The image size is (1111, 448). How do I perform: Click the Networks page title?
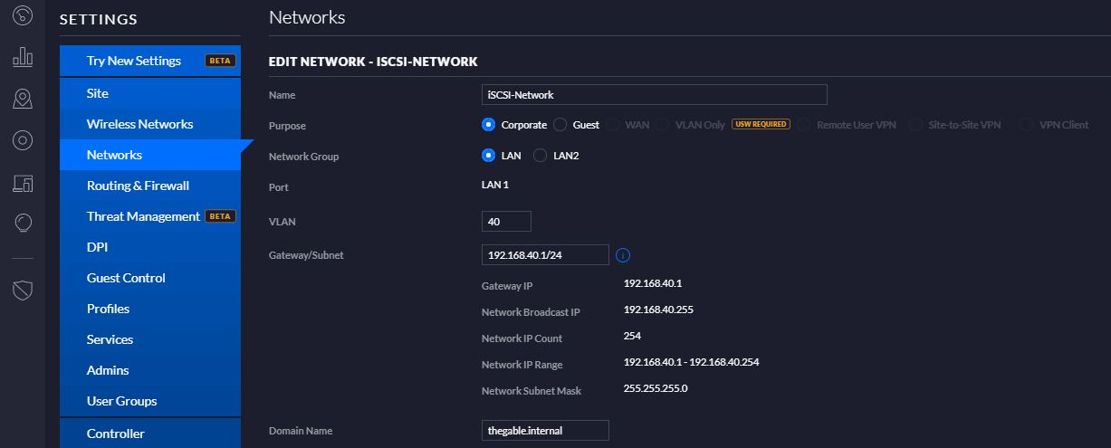pos(307,17)
